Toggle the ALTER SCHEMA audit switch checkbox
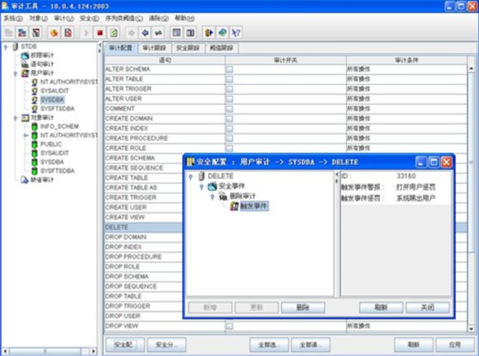479x356 pixels. 230,69
